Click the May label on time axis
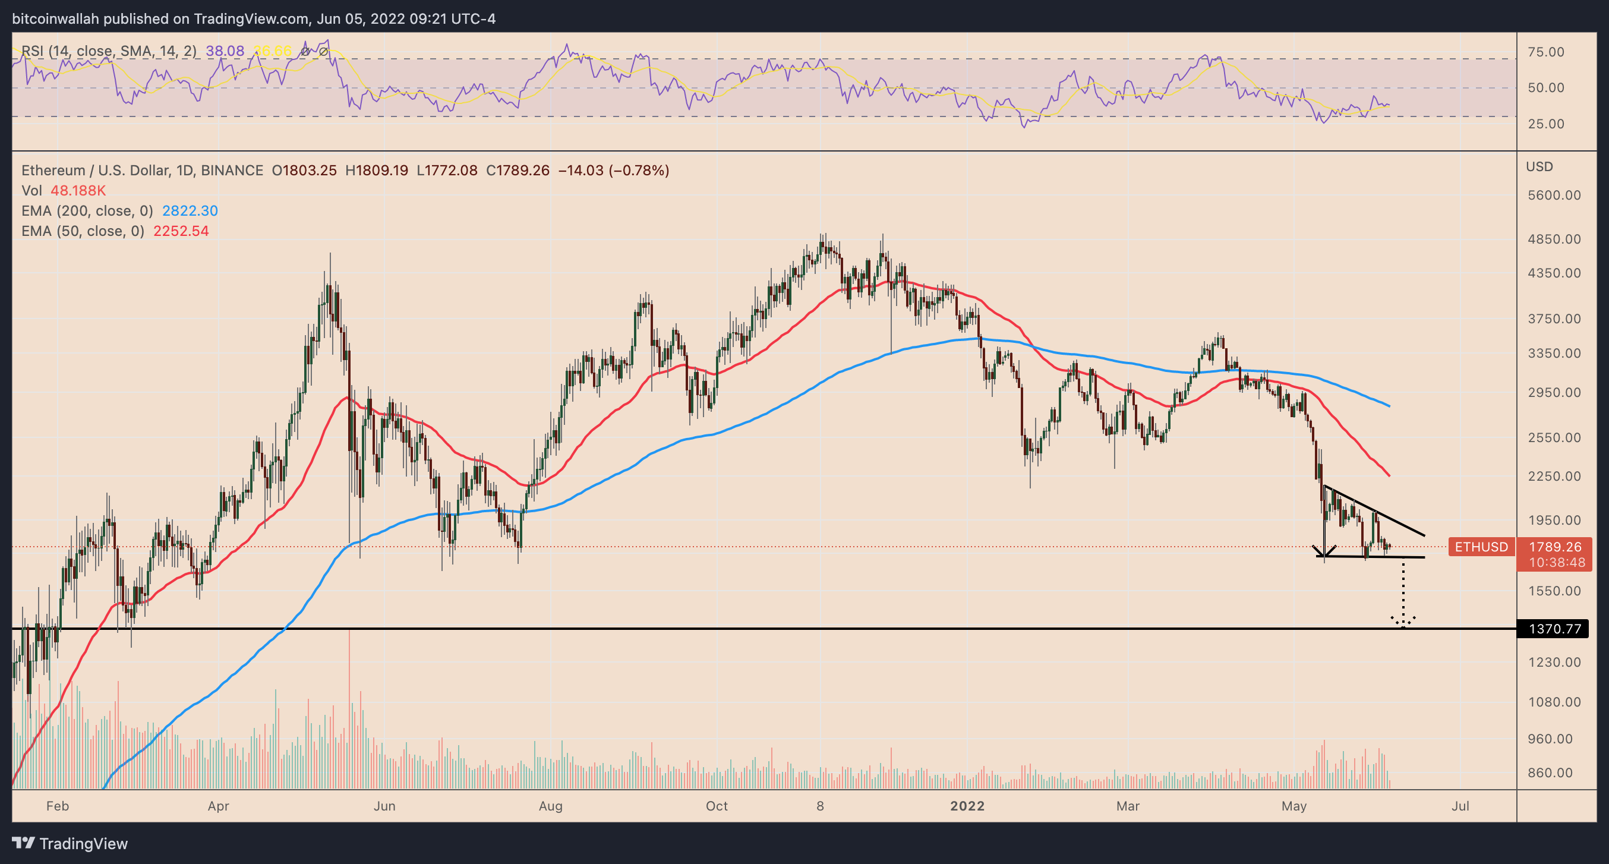 (x=1293, y=806)
